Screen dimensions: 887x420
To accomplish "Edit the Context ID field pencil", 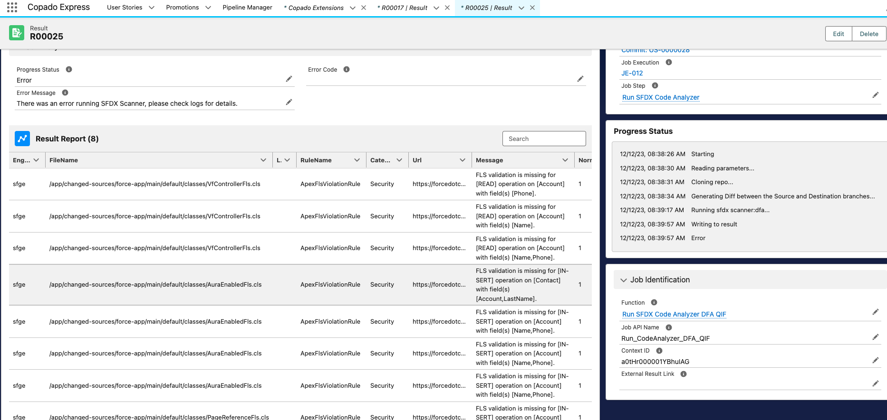I will point(876,360).
